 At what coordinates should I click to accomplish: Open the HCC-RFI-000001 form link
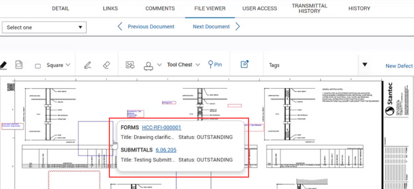pyautogui.click(x=162, y=127)
